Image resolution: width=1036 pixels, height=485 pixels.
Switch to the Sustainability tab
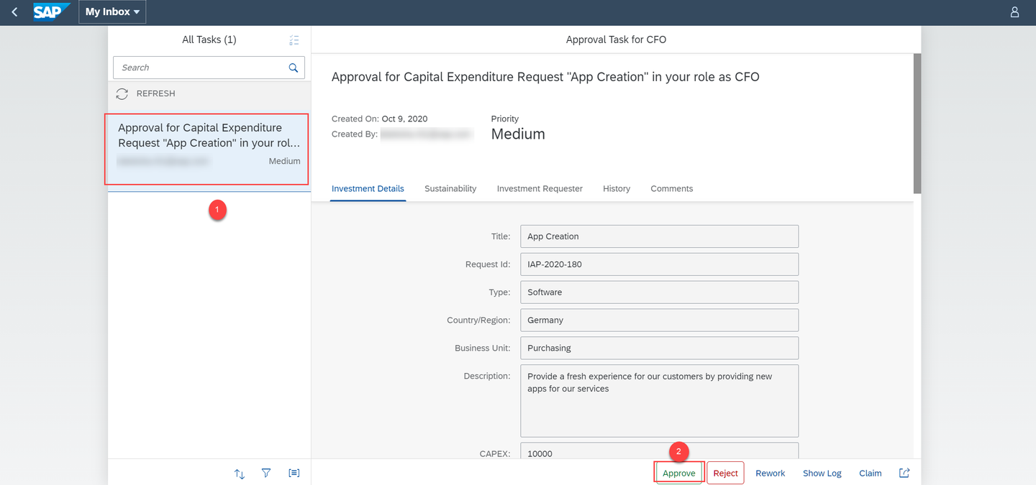pyautogui.click(x=450, y=189)
